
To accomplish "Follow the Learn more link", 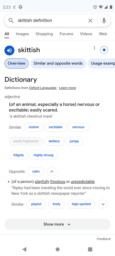I will pos(67,88).
